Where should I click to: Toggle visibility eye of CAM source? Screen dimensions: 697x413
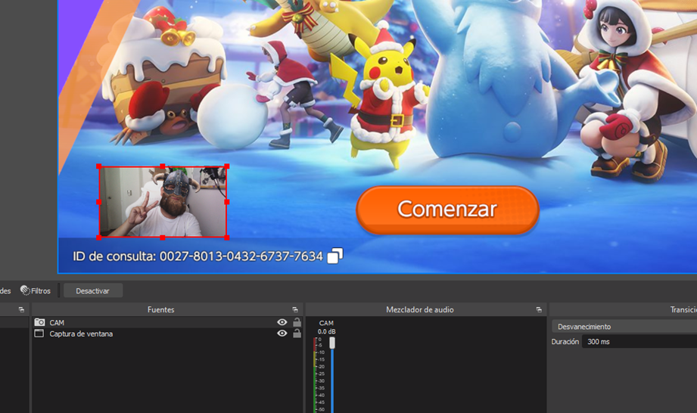[x=282, y=322]
